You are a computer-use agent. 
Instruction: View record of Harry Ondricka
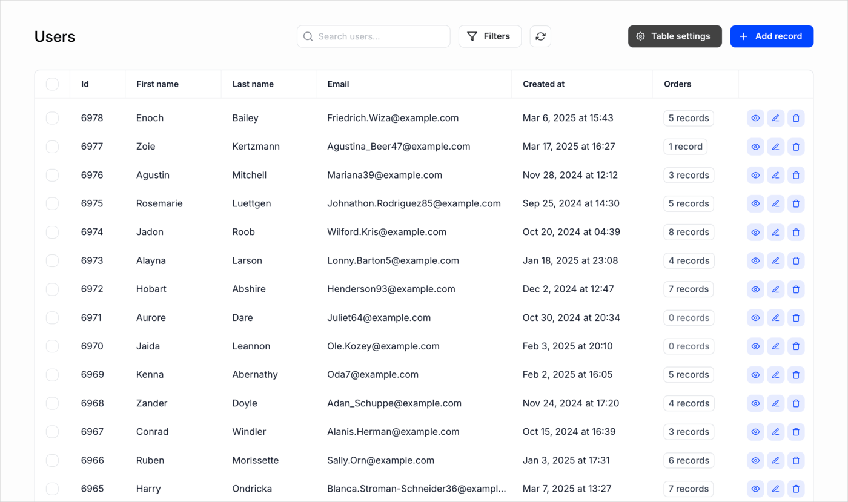pos(755,489)
